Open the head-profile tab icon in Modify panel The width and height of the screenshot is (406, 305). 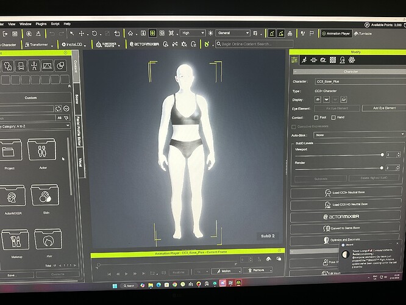pos(342,60)
